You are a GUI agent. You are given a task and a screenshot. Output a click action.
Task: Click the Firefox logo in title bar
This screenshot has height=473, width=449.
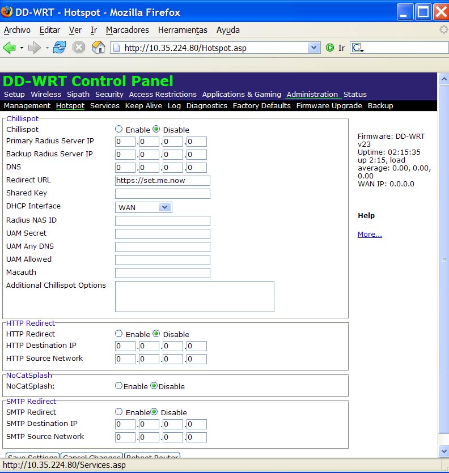point(7,12)
